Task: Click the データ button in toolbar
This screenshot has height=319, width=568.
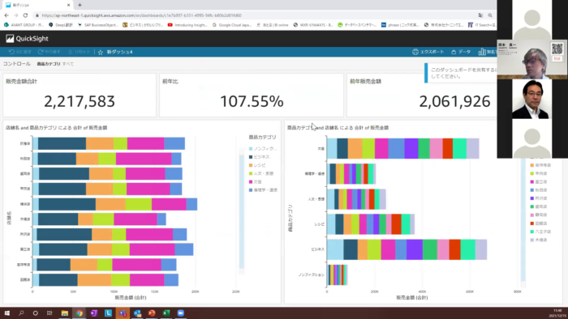Action: click(461, 52)
